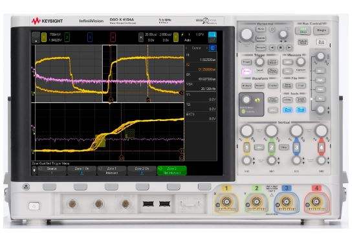Click the channel 4 vertical position knob

tap(321, 161)
